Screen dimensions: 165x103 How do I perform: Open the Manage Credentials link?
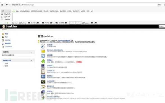53,97
